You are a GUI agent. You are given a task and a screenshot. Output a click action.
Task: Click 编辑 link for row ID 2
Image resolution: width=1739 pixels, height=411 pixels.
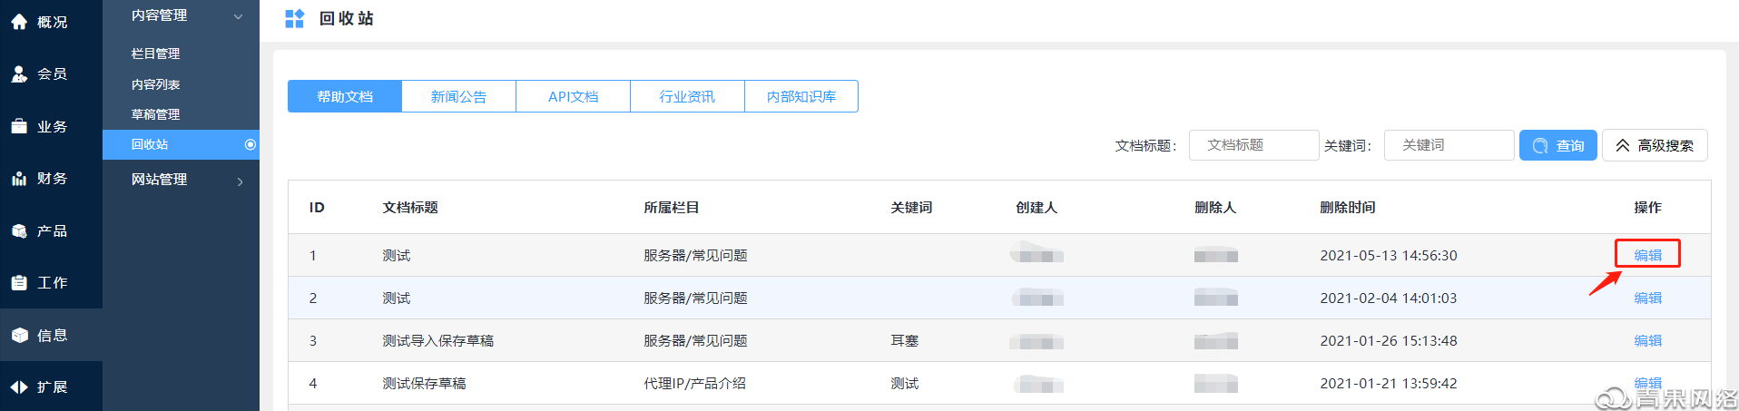click(x=1647, y=298)
